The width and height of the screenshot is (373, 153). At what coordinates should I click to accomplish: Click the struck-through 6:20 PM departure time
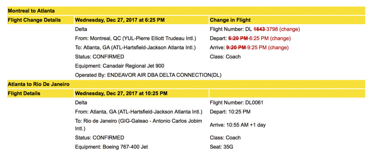point(238,38)
